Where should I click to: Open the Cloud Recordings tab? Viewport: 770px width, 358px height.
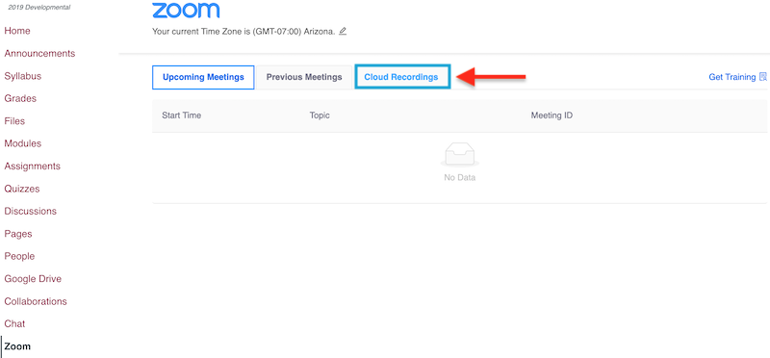coord(401,77)
